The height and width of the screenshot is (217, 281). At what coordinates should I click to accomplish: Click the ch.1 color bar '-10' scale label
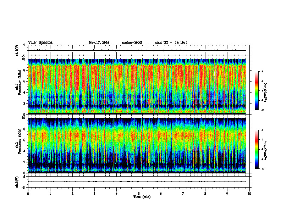[263, 110]
